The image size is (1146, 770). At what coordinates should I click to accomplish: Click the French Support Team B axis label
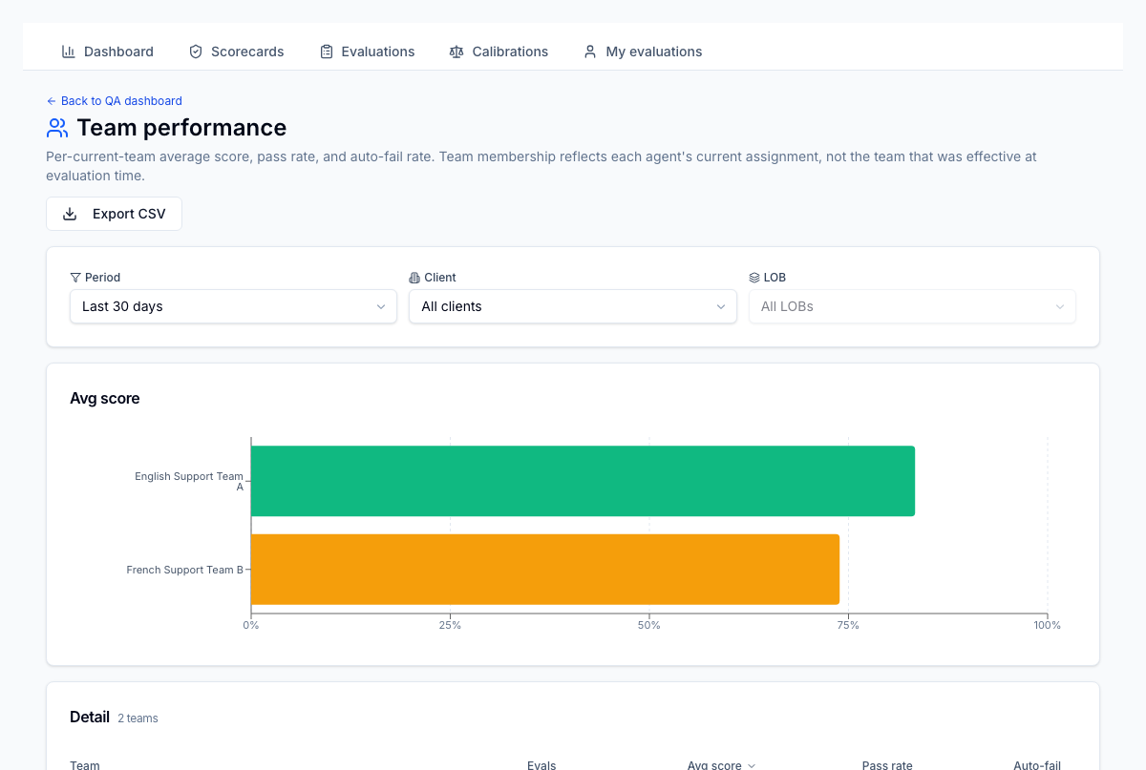(x=184, y=570)
